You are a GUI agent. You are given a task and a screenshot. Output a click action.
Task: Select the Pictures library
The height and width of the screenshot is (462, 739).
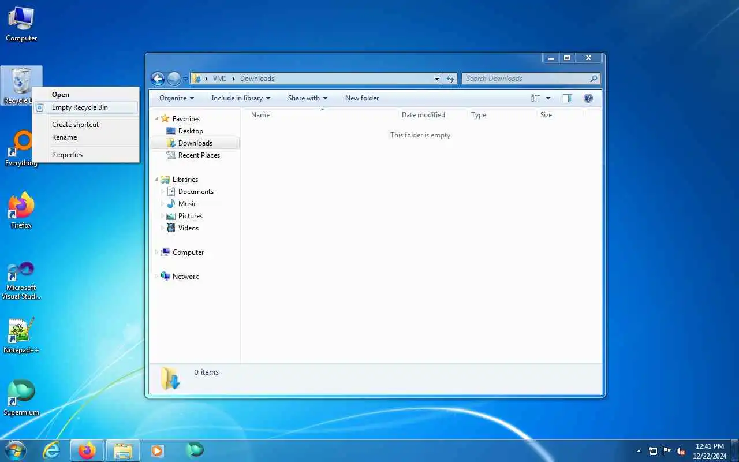click(190, 216)
